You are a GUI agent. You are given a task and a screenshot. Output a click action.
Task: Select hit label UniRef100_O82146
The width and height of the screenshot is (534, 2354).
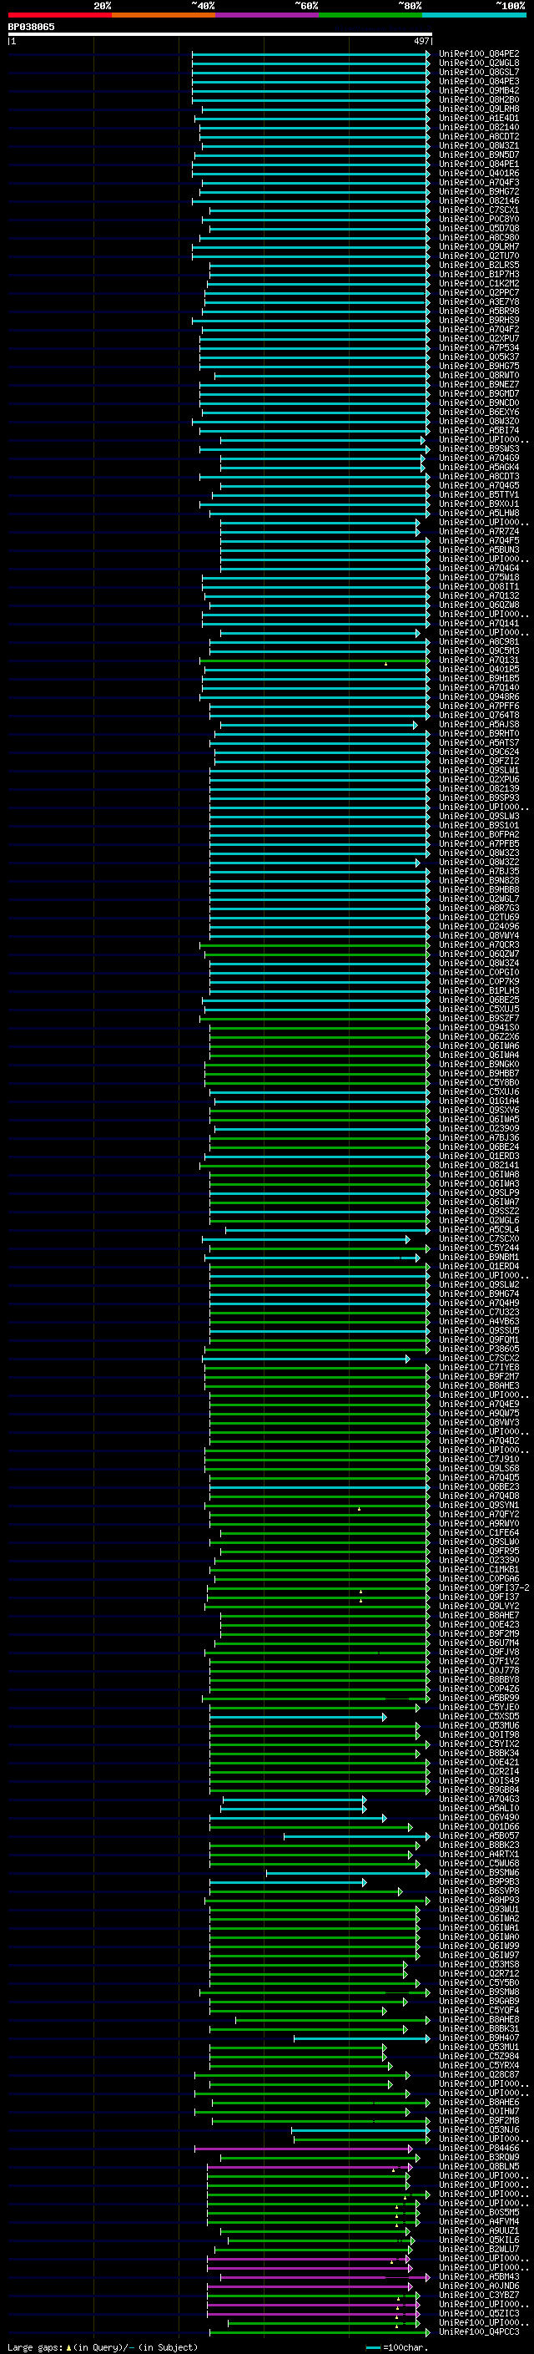tap(479, 201)
